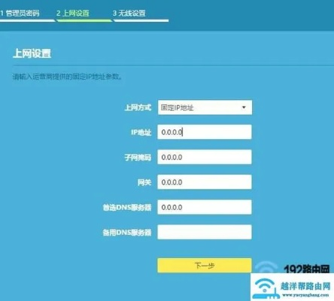The image size is (334, 301).
Task: Go to step 1 管理员密码 tab
Action: [20, 13]
